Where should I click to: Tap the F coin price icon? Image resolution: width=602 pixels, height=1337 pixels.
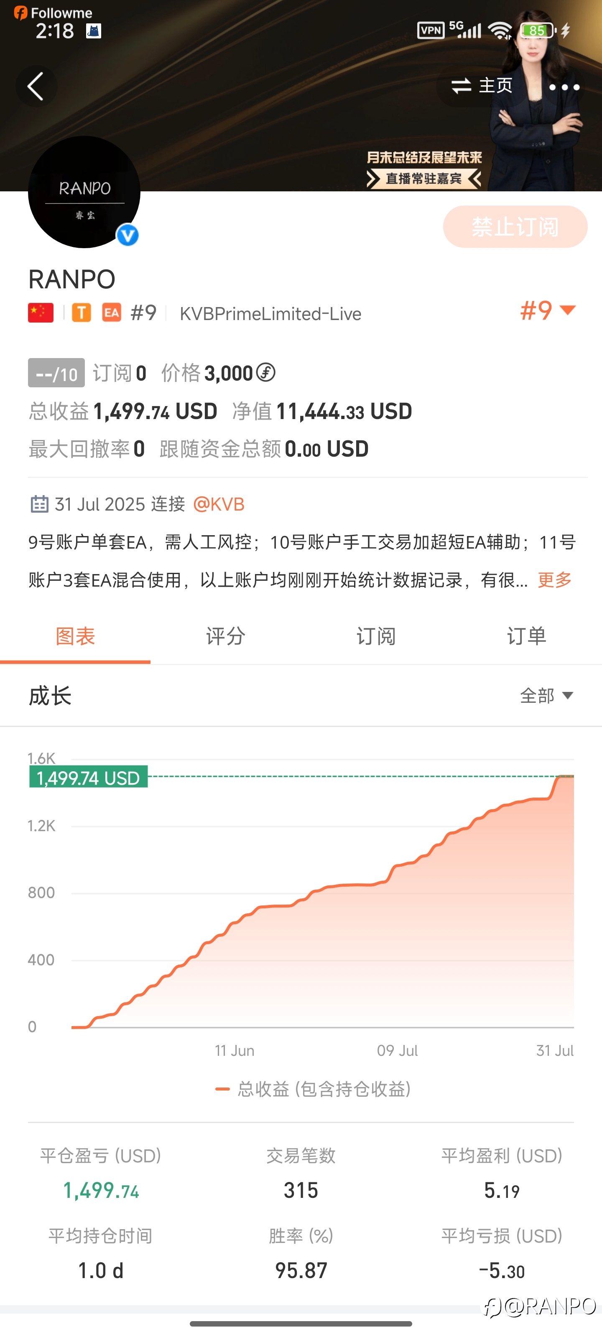pyautogui.click(x=265, y=373)
